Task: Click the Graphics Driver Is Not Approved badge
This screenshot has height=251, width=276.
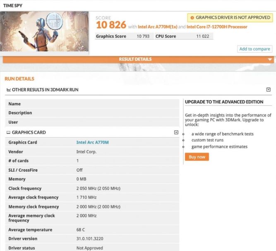Action: coord(230,18)
